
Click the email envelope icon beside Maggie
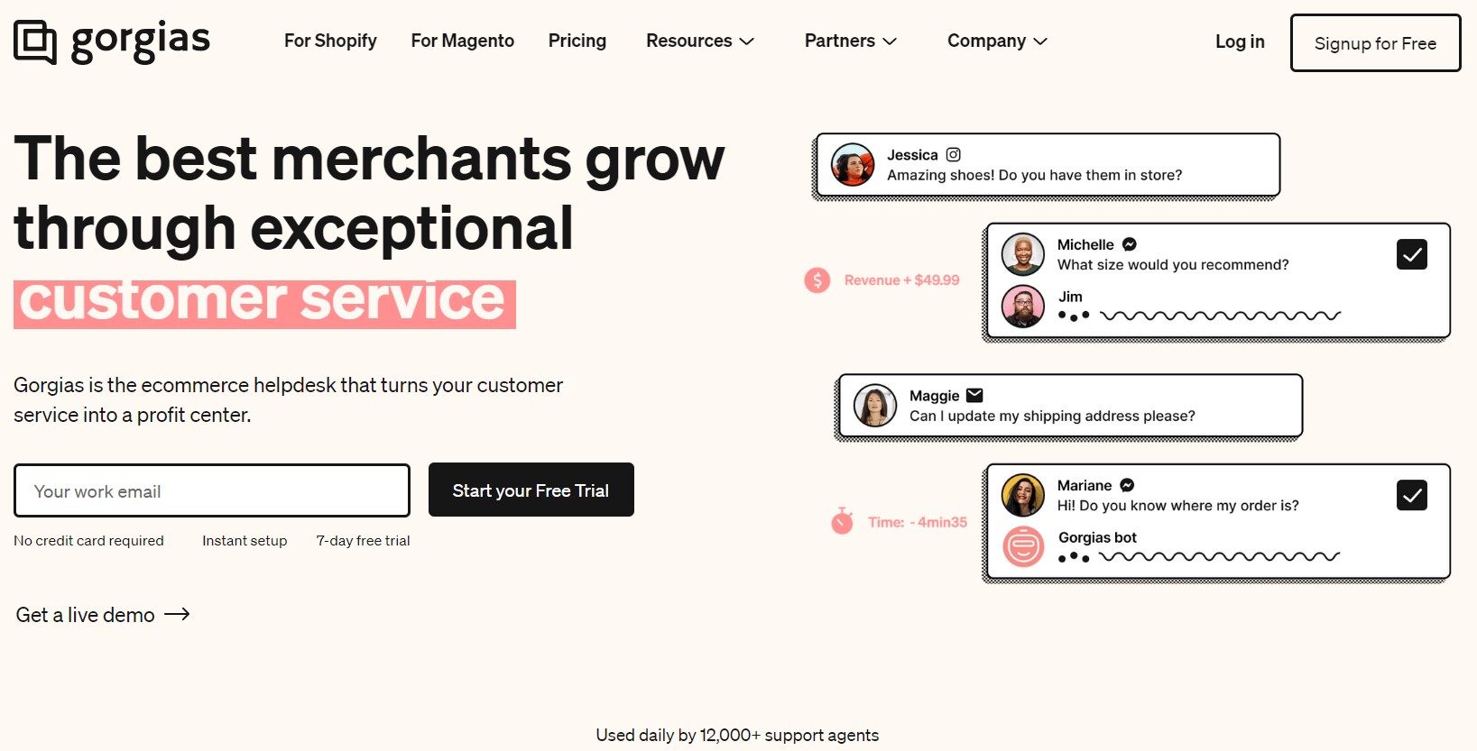tap(974, 395)
